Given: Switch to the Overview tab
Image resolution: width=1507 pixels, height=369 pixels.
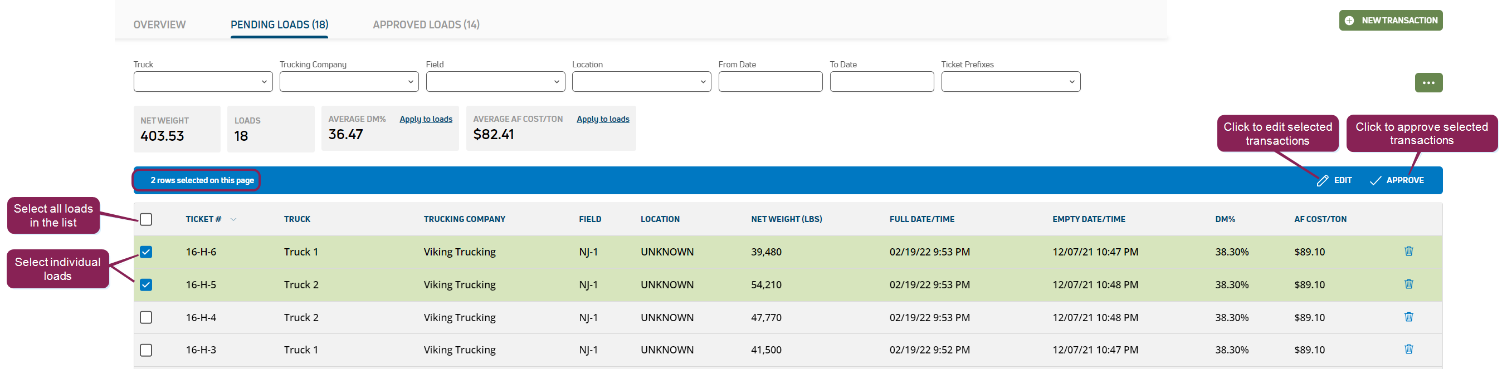Looking at the screenshot, I should coord(159,24).
